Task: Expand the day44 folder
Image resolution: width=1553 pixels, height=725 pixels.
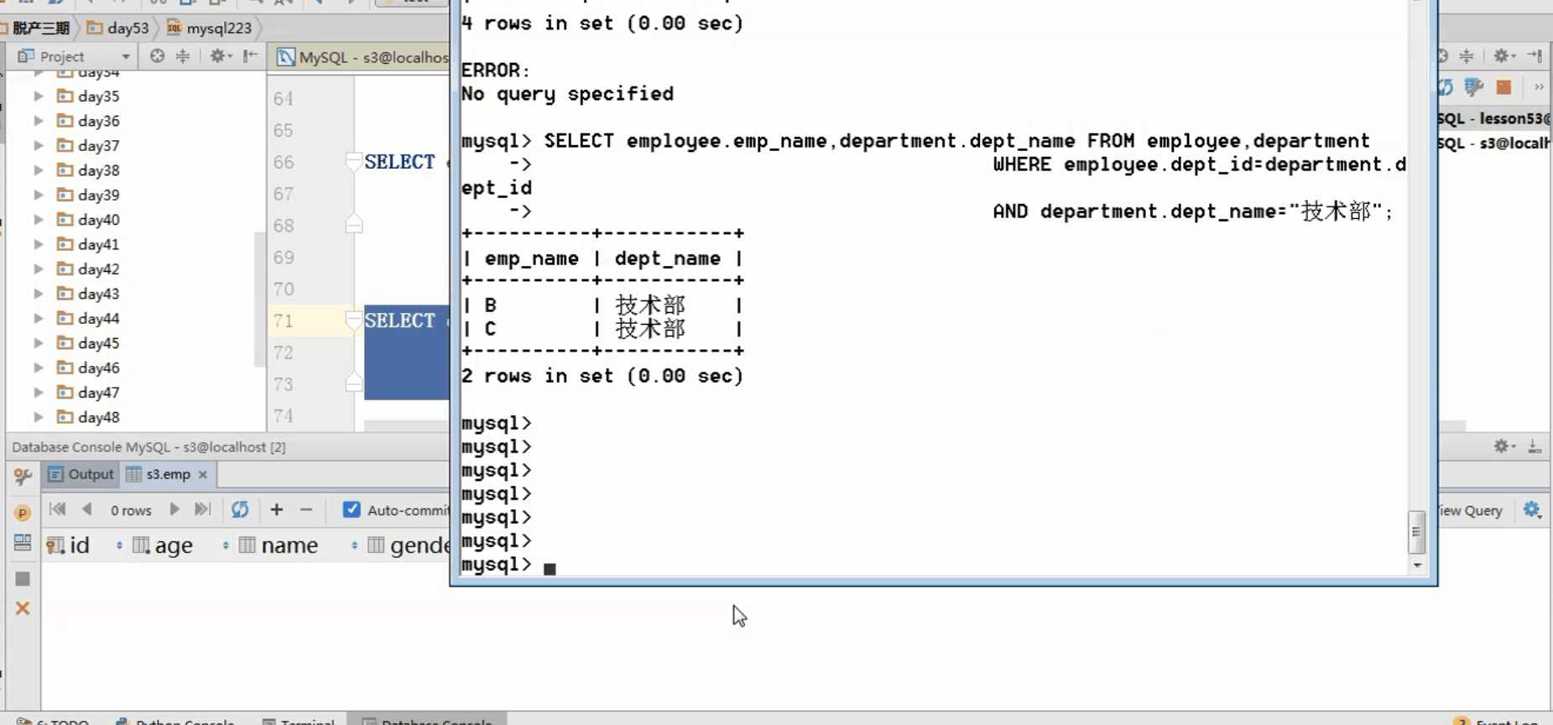Action: click(x=39, y=319)
